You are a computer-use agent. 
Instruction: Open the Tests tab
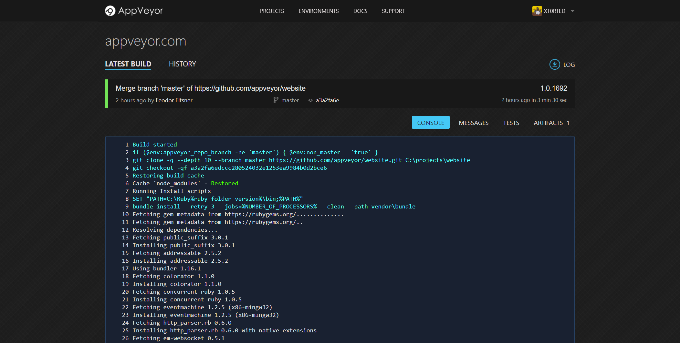511,123
